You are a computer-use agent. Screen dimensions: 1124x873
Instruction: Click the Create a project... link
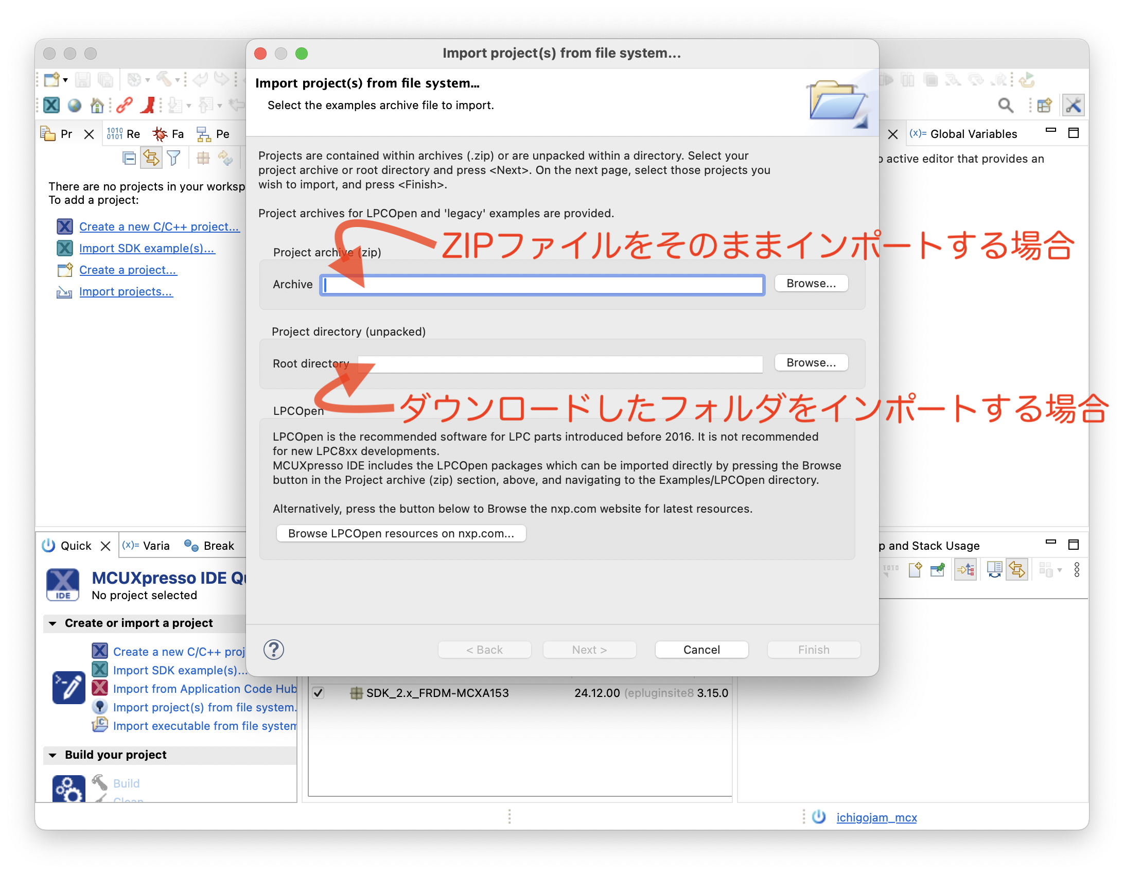(x=128, y=270)
